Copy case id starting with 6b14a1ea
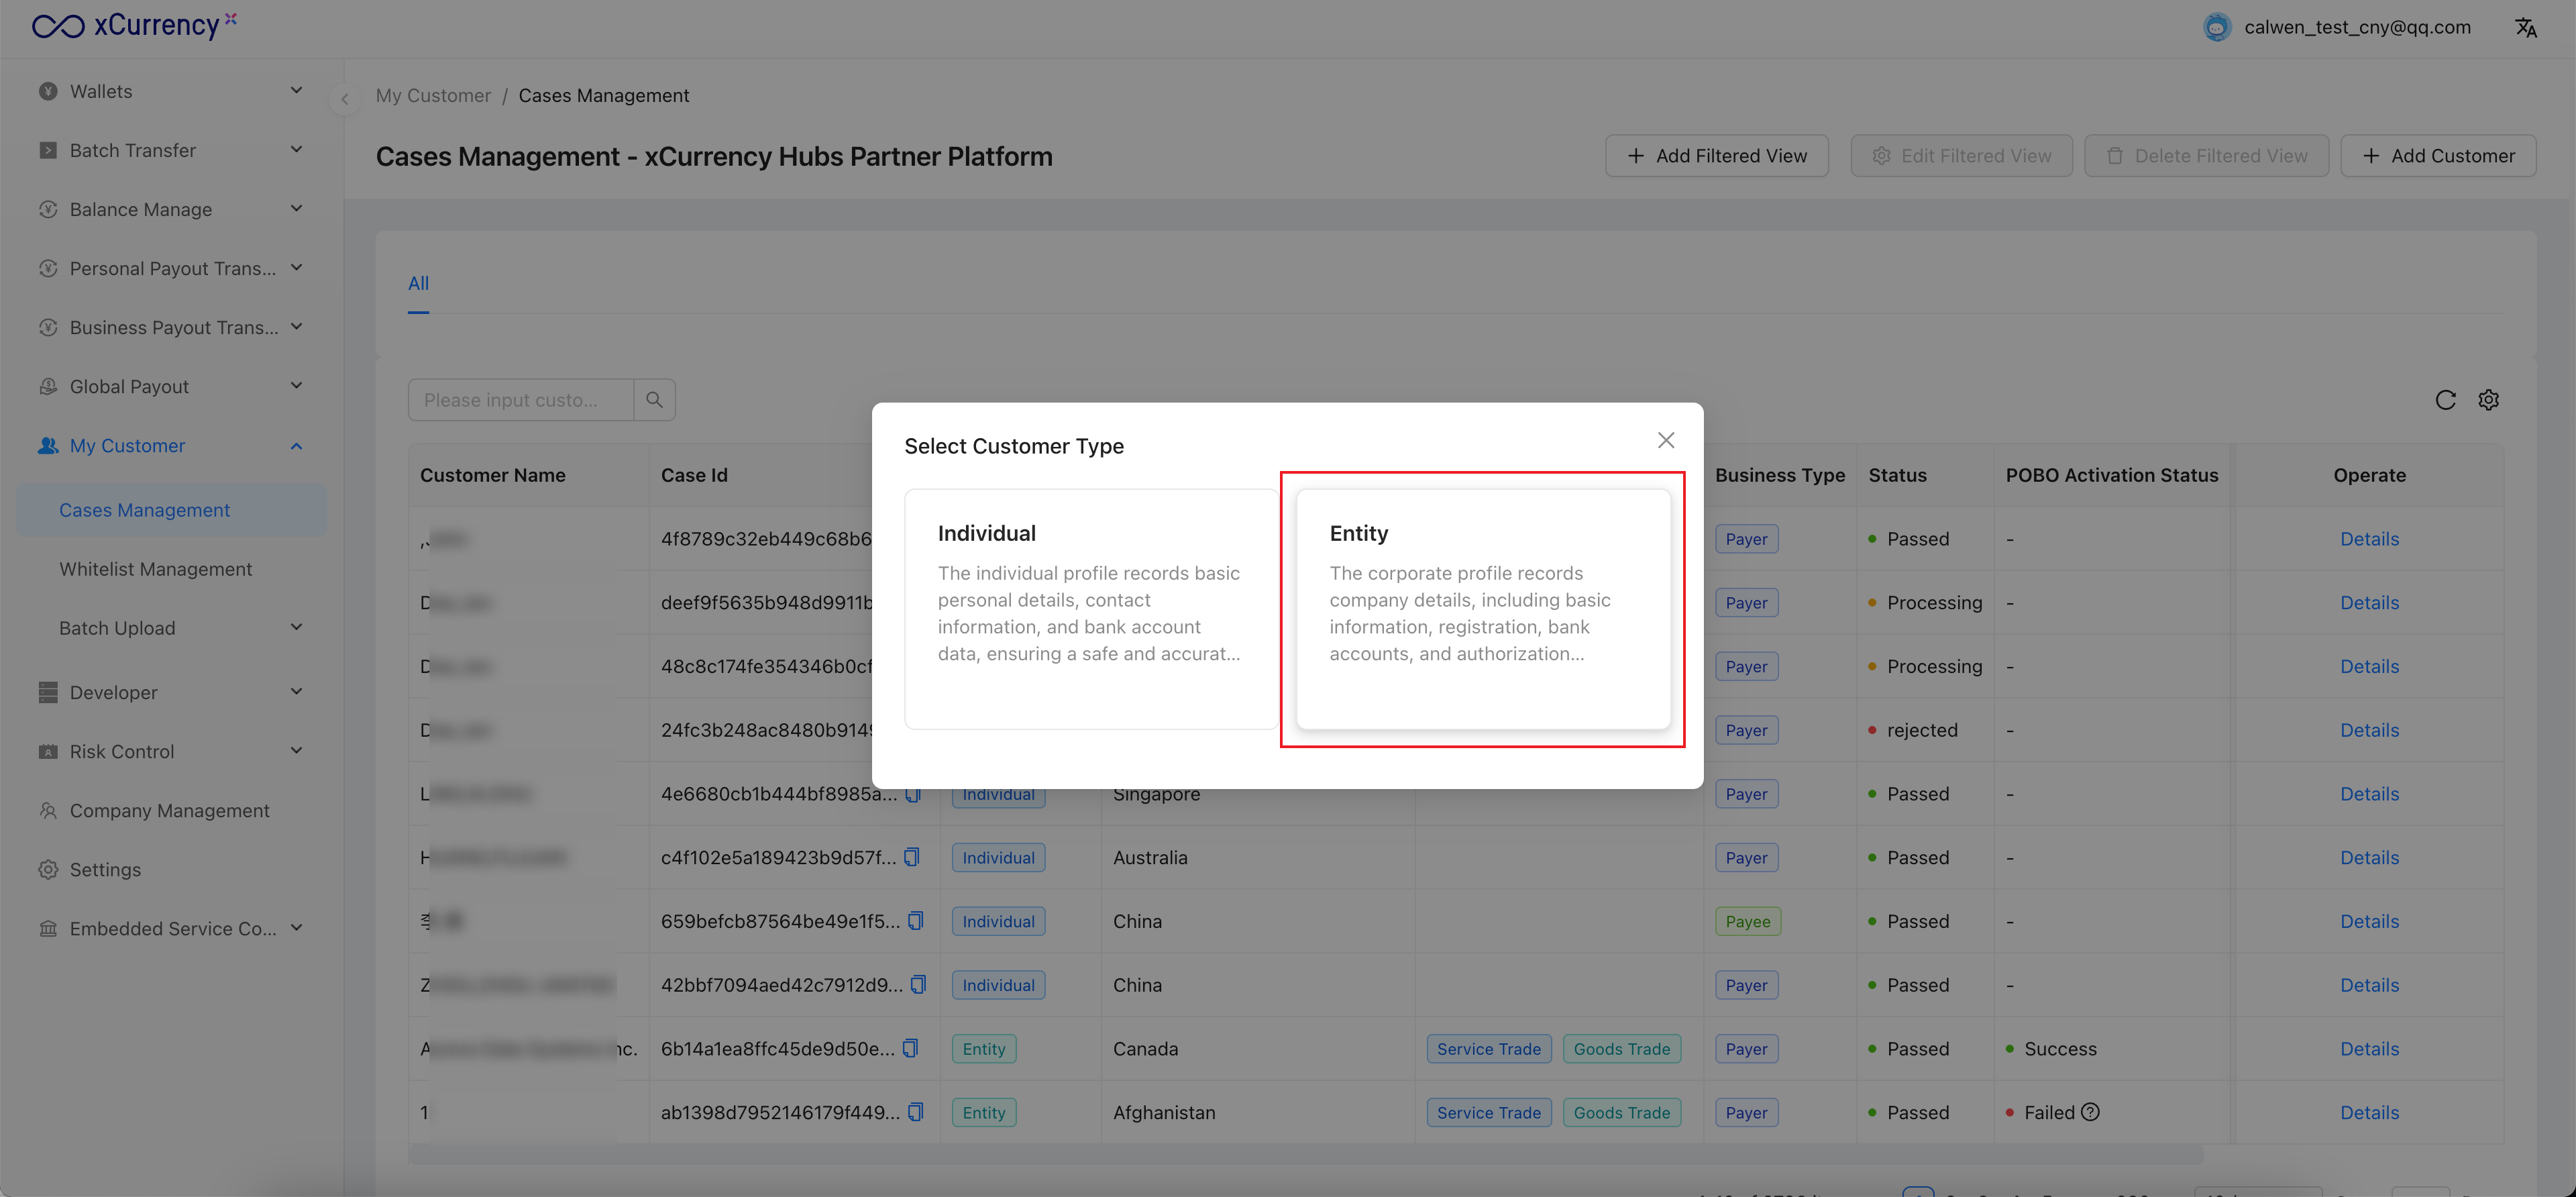 coord(910,1048)
